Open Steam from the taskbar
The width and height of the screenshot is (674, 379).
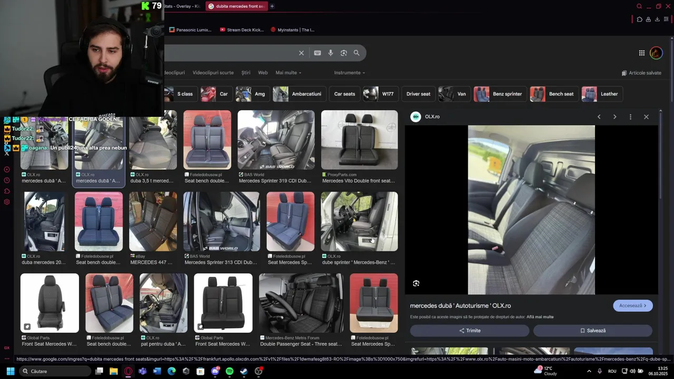(x=244, y=371)
